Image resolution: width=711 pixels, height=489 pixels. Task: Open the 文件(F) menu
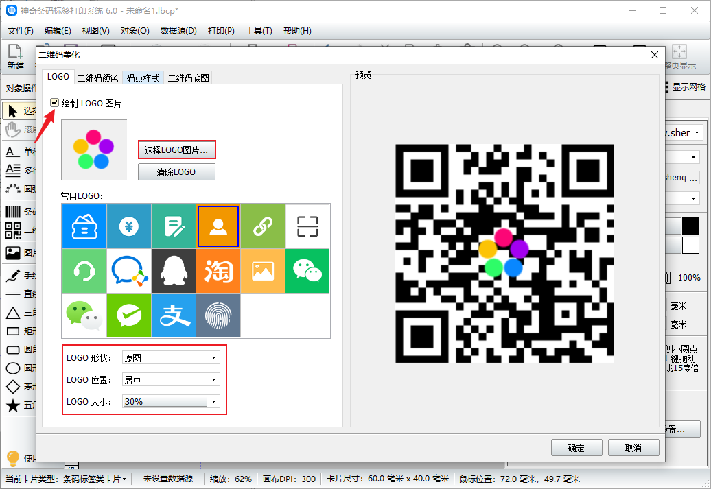click(21, 30)
